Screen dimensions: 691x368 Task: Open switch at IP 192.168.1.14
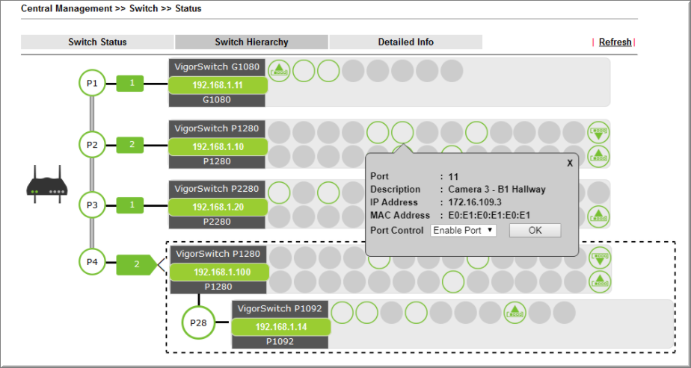[x=280, y=327]
